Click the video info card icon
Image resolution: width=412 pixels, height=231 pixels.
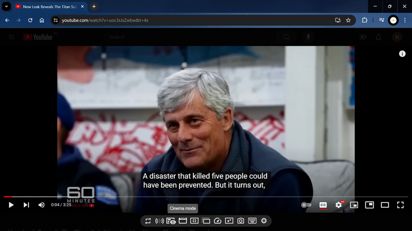(402, 54)
